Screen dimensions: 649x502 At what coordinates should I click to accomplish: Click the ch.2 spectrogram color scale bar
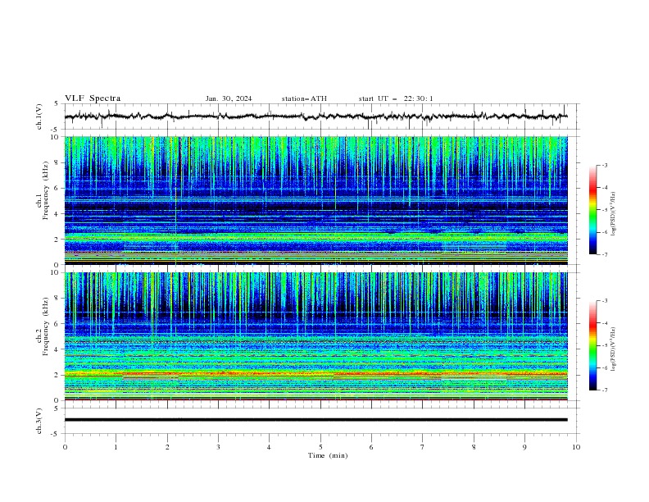pos(592,345)
